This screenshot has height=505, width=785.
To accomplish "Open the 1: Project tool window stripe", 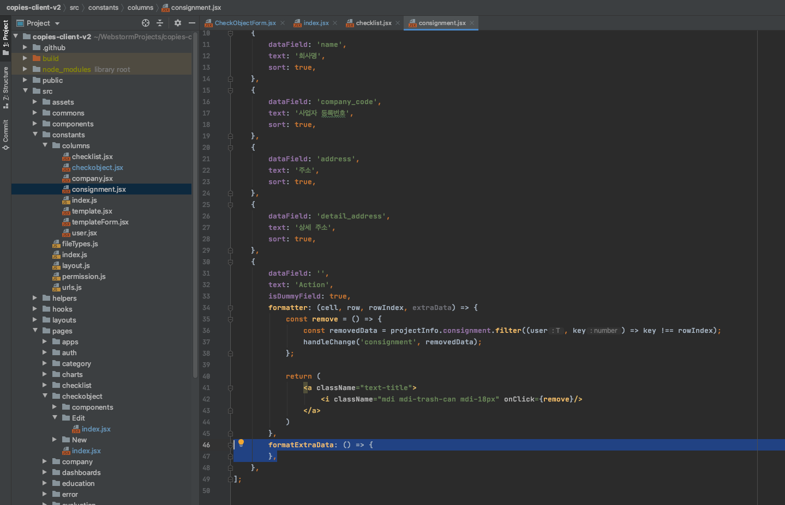I will click(5, 37).
